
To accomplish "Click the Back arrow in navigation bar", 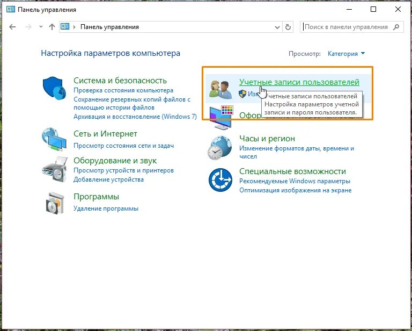I will coord(12,27).
